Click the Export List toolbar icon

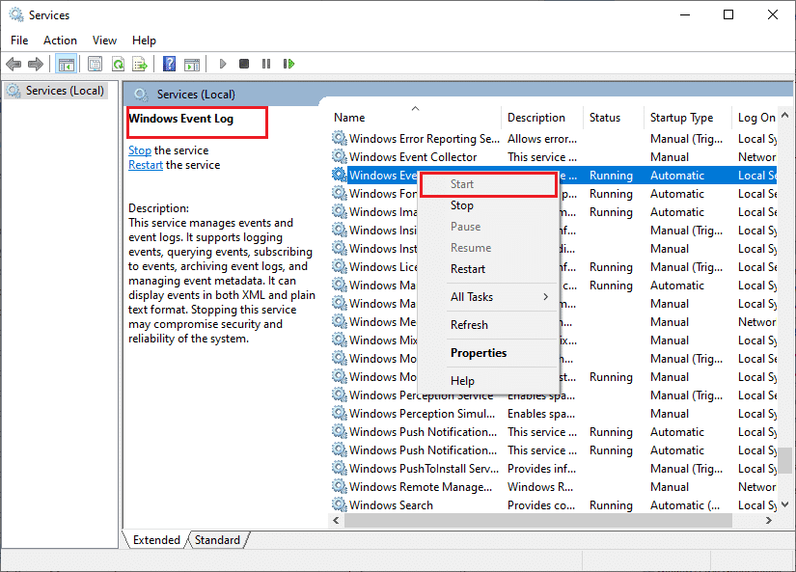pyautogui.click(x=140, y=65)
